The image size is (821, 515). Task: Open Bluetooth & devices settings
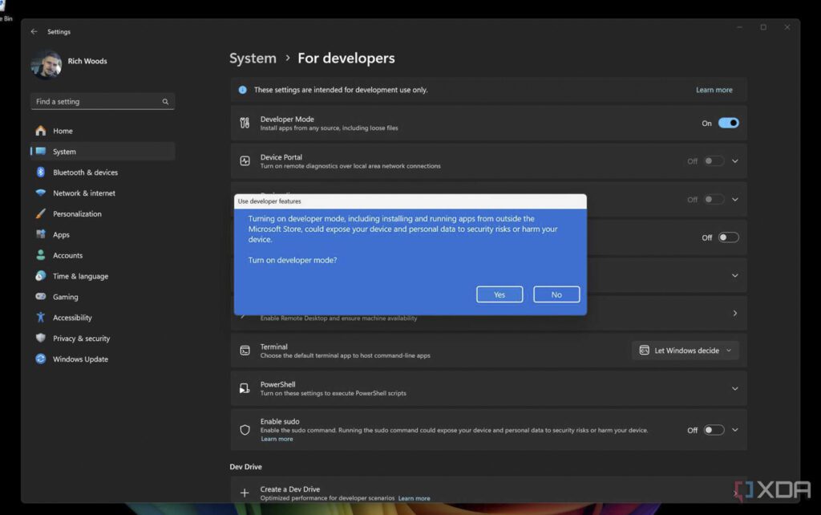click(103, 172)
